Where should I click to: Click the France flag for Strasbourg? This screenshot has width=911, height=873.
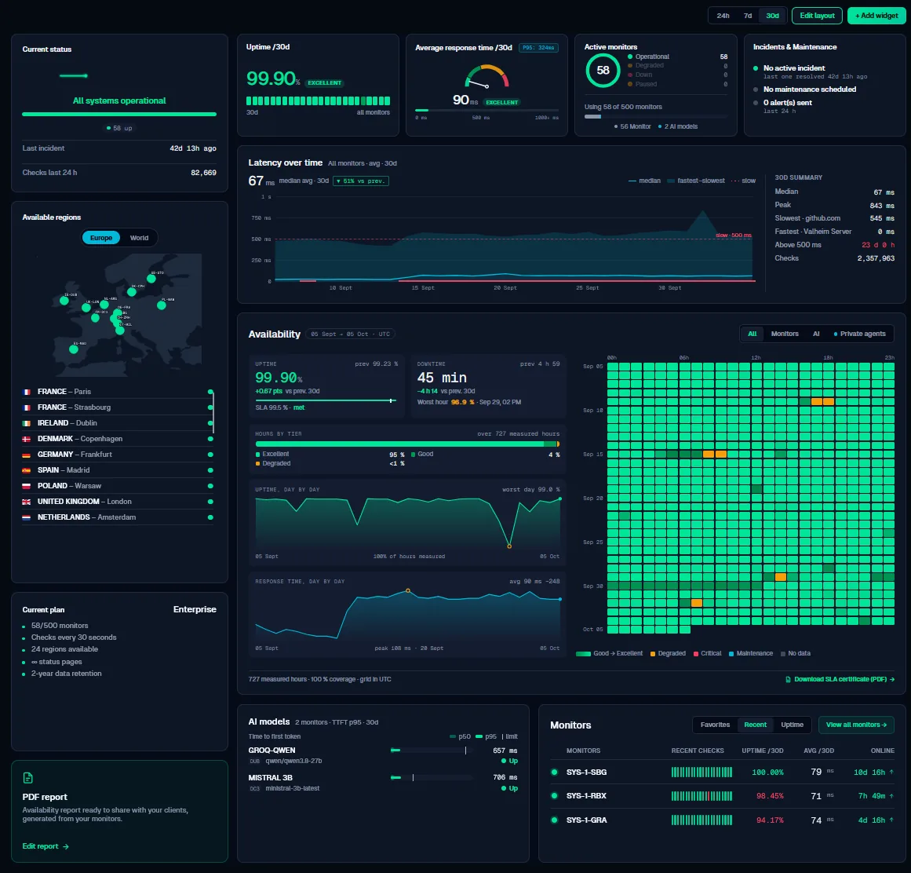26,407
